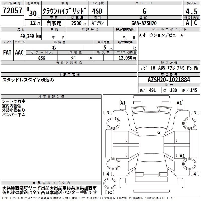The height and width of the screenshot is (201, 201).
Task: Click exterior rating A
Action: point(187,23)
